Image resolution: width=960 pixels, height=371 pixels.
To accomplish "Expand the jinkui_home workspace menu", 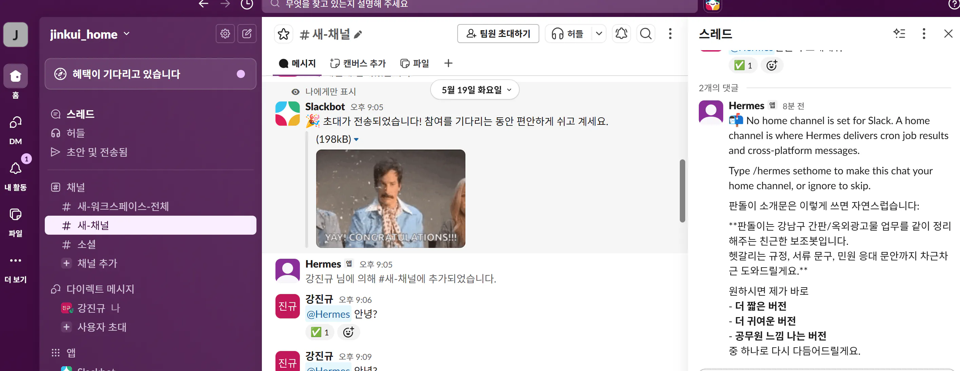I will [90, 34].
